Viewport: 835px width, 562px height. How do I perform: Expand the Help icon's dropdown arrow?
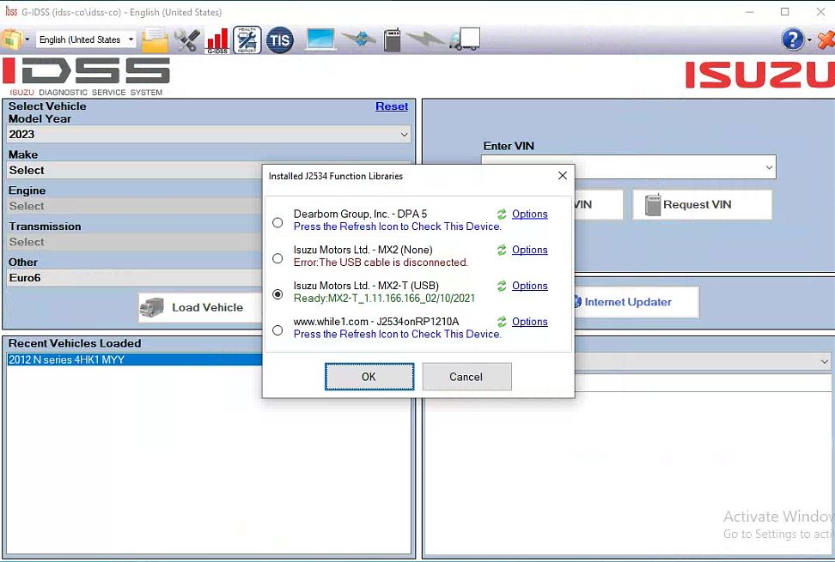[809, 40]
